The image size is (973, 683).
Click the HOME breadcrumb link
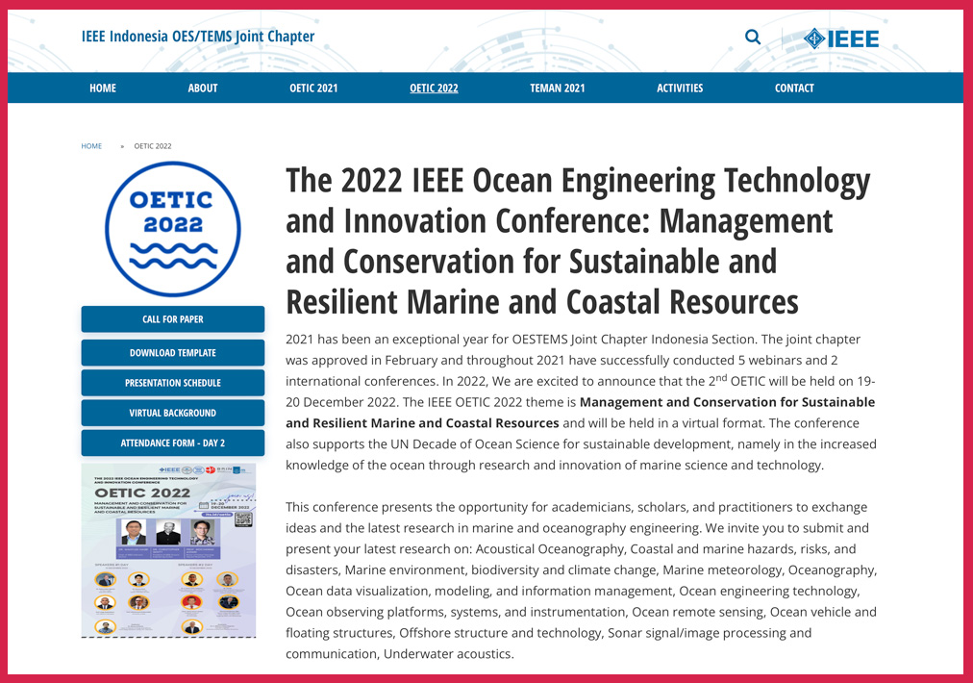point(91,146)
